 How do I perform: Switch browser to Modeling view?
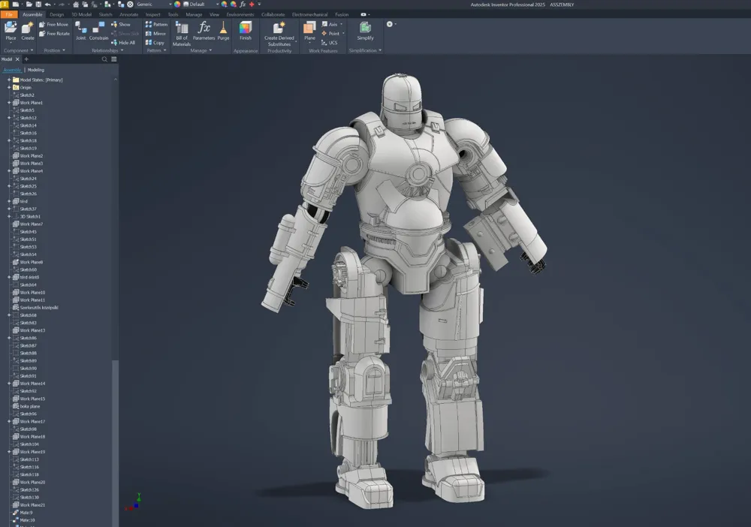tap(36, 70)
